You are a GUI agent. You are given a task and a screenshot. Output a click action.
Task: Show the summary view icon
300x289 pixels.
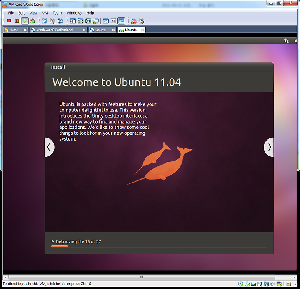[x=106, y=21]
